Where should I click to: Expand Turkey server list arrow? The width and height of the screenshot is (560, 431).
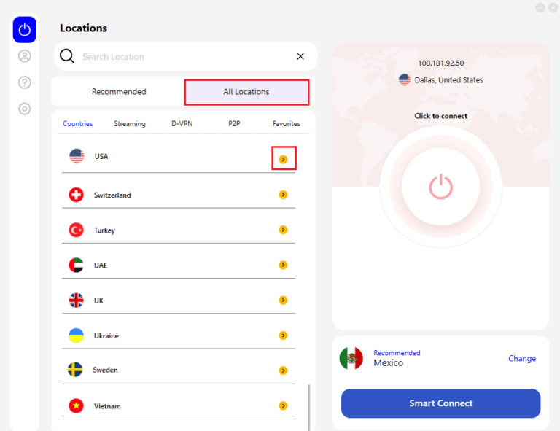pyautogui.click(x=283, y=230)
